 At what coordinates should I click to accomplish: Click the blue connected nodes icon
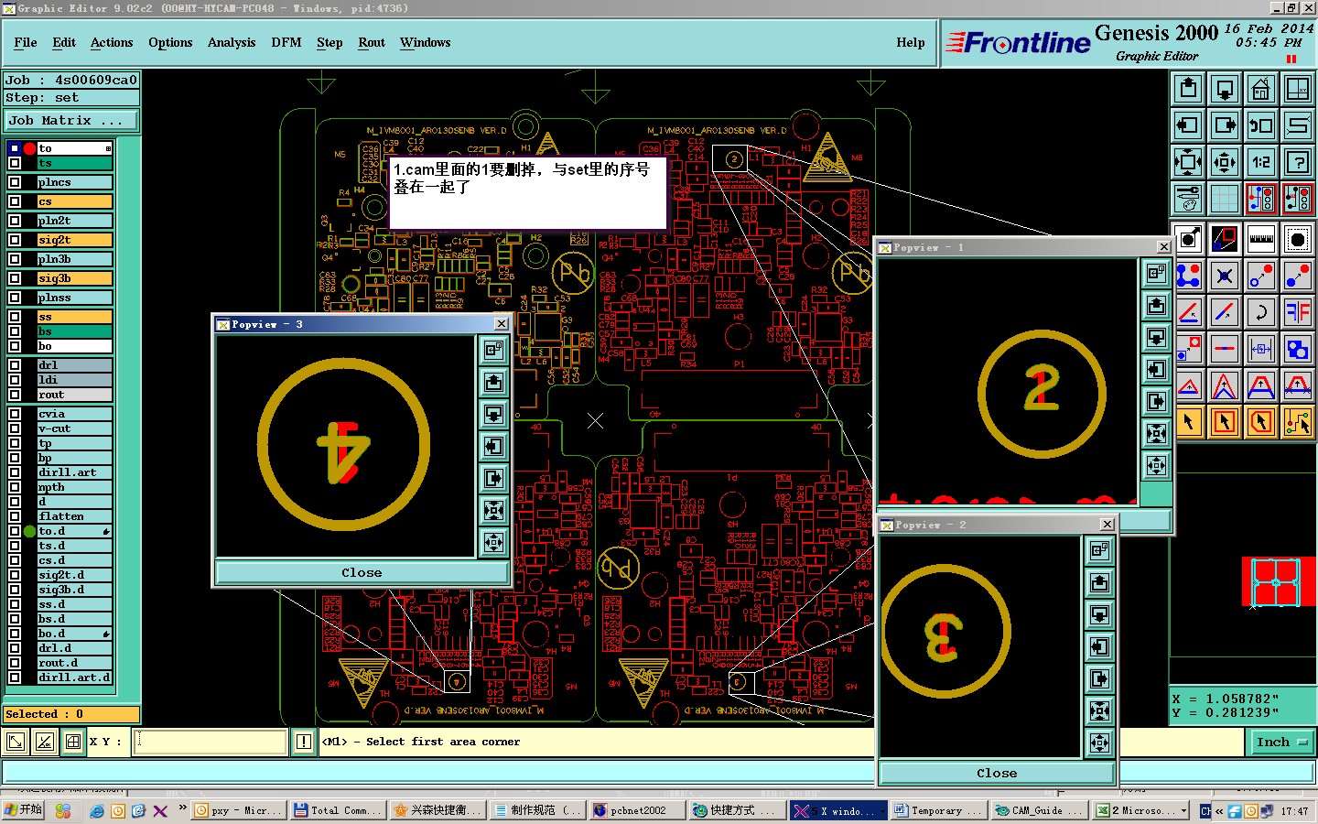(x=1188, y=275)
